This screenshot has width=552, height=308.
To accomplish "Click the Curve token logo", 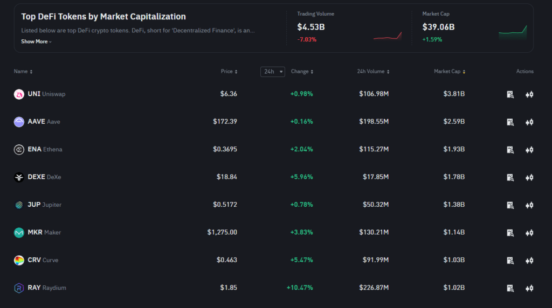I will pos(19,260).
